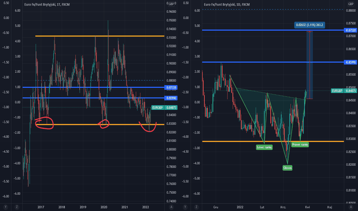Open the GBP currency selector on the right chart
Image resolution: width=358 pixels, height=211 pixels.
click(x=351, y=4)
